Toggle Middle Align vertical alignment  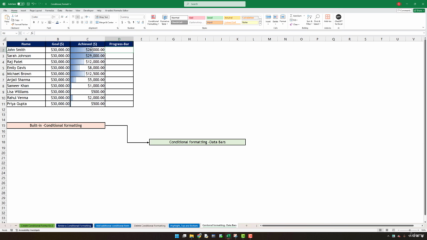[x=77, y=17]
